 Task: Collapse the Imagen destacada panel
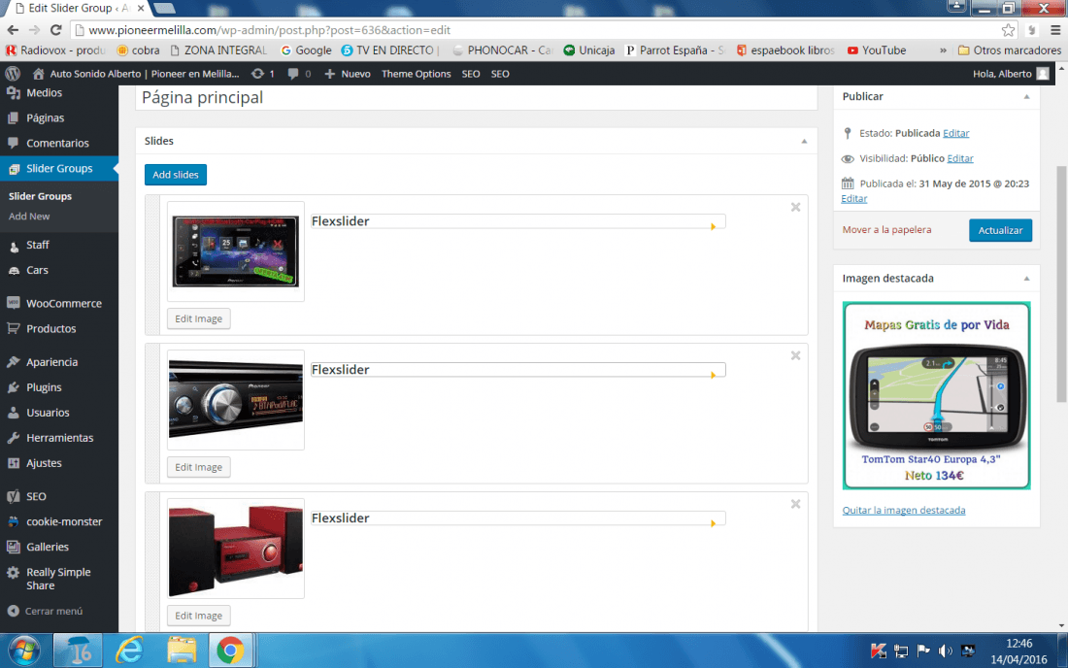(1026, 279)
